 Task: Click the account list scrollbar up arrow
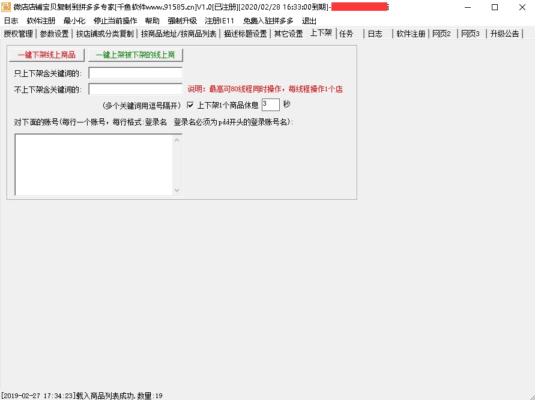(x=177, y=140)
